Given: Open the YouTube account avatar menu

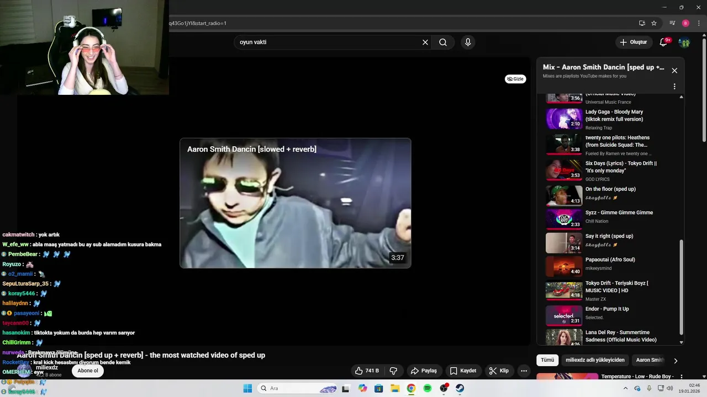Looking at the screenshot, I should pyautogui.click(x=684, y=42).
